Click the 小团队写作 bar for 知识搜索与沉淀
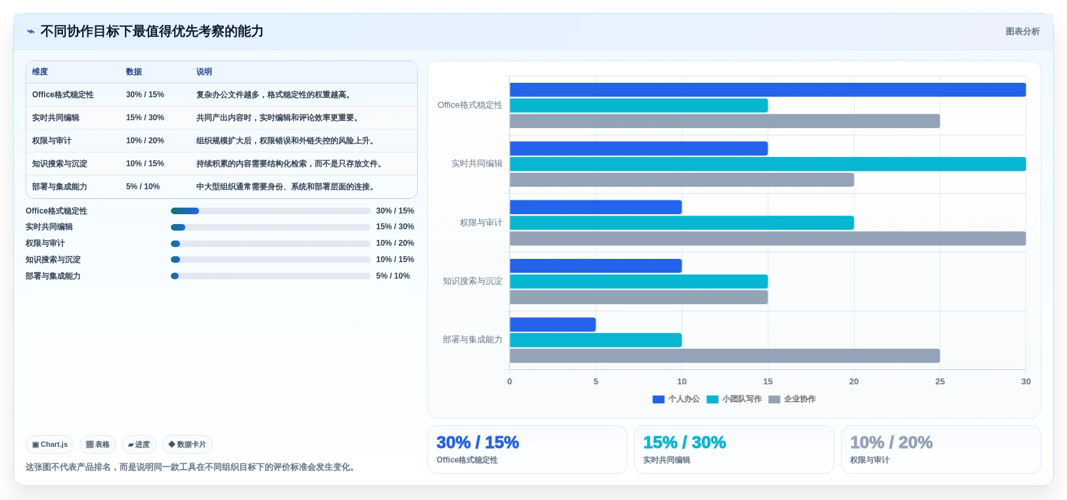Viewport: 1067px width, 500px height. (x=639, y=282)
